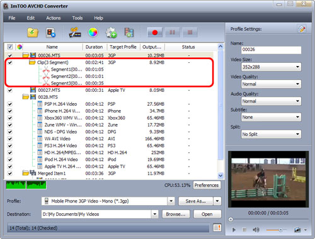Stop the preview video playback
The width and height of the screenshot is (315, 239).
(244, 230)
